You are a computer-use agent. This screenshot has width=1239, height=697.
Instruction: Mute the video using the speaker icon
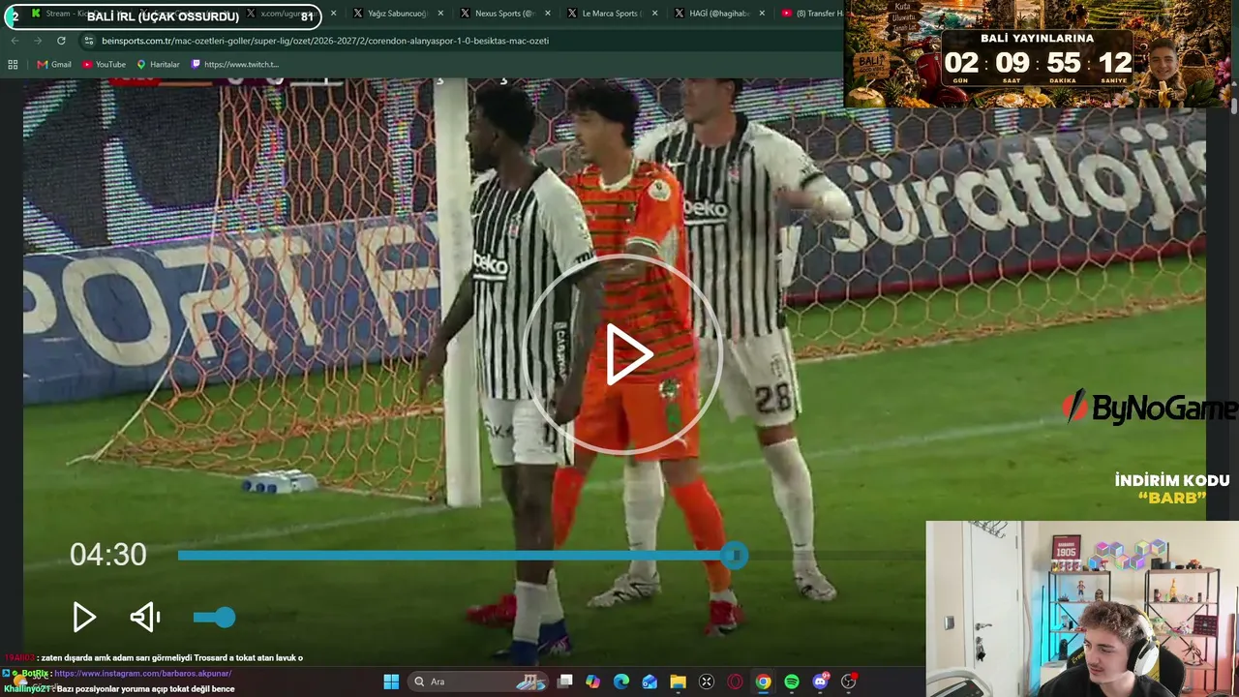tap(145, 617)
